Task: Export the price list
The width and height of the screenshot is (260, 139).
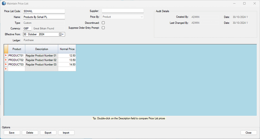Action: (48, 133)
